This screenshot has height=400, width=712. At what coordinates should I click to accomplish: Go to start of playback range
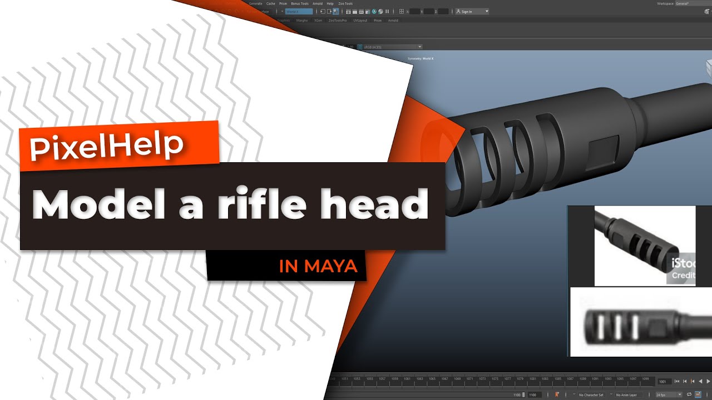677,382
